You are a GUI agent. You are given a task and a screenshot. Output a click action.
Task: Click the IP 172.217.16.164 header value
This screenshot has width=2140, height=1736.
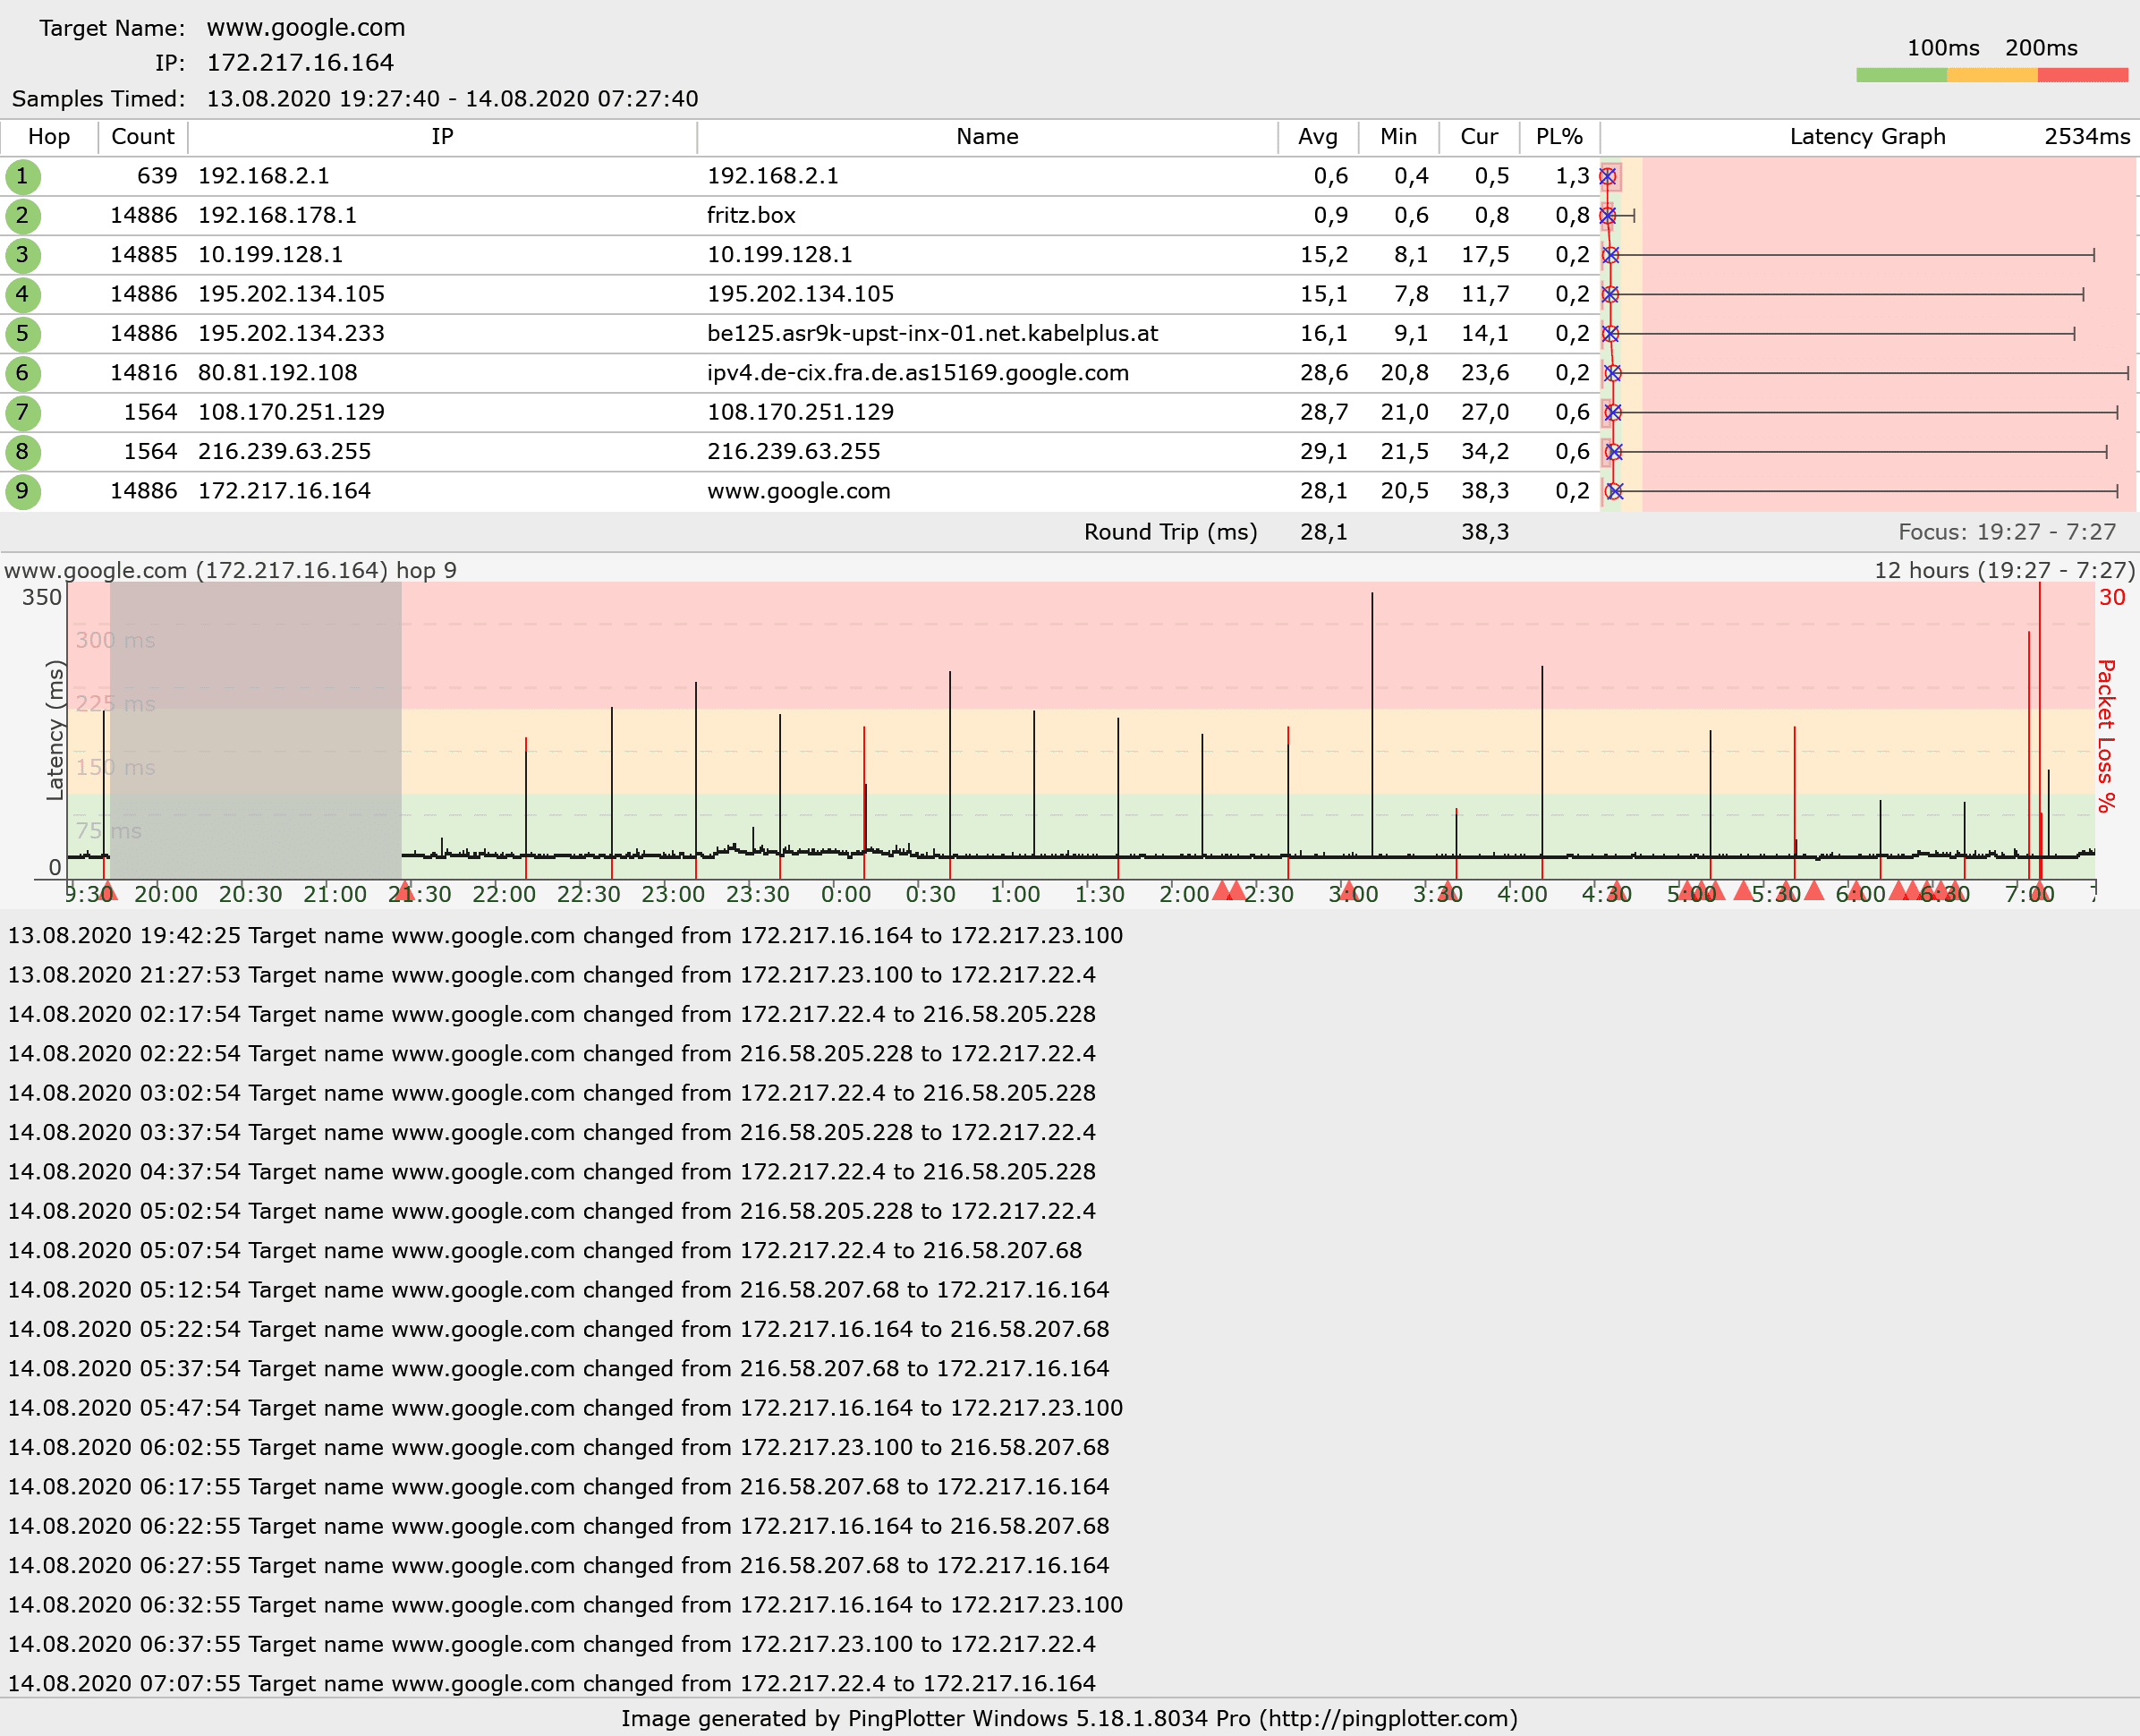[300, 63]
